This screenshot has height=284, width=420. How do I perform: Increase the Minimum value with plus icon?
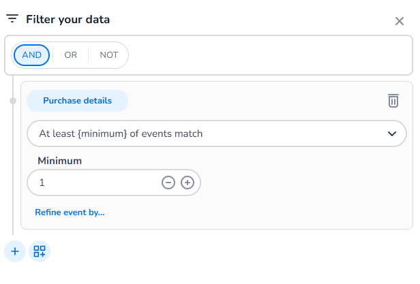pyautogui.click(x=187, y=183)
